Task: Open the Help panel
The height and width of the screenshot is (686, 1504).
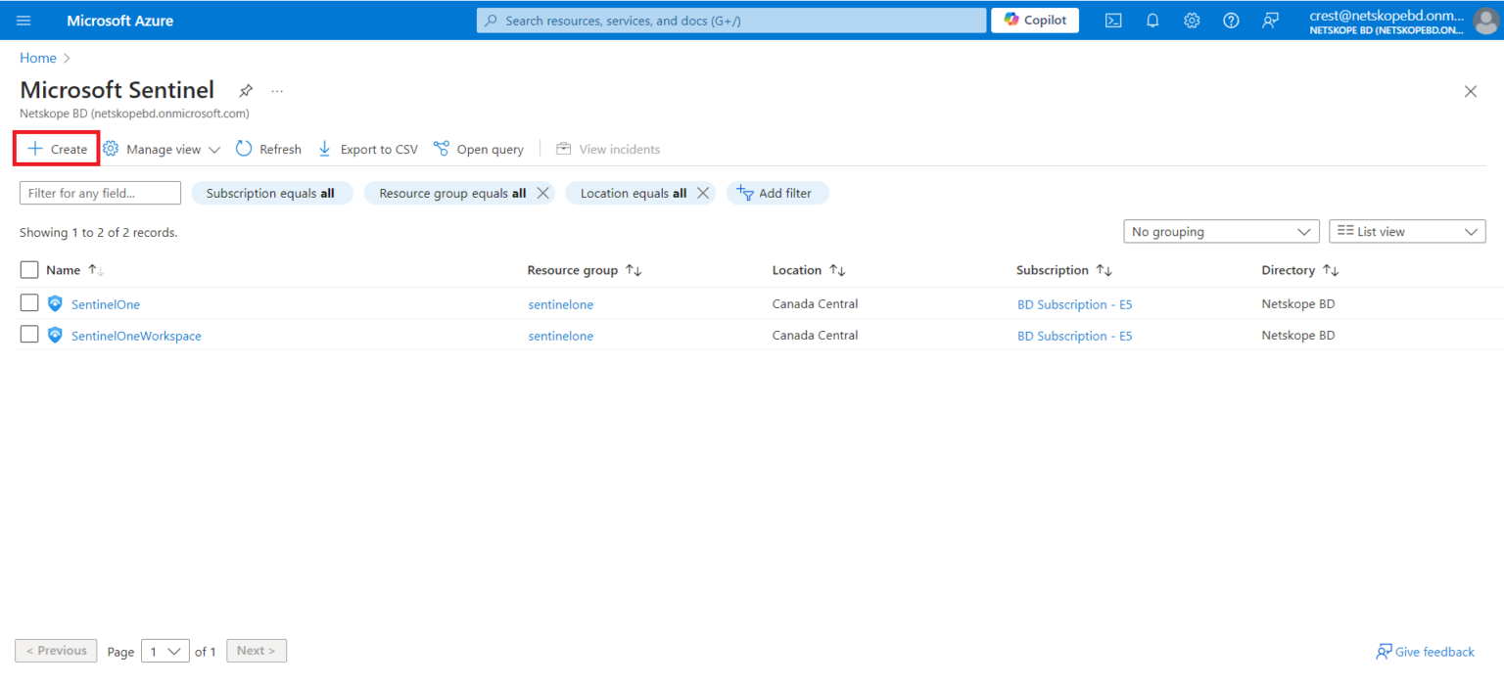Action: (1231, 20)
